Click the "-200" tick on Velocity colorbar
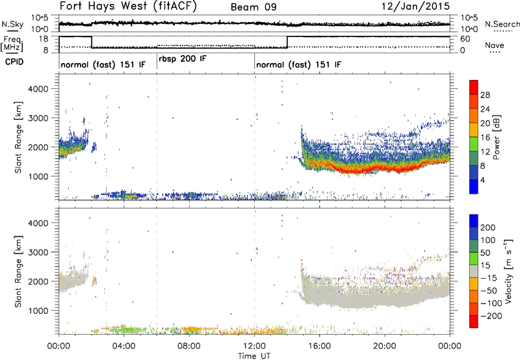The height and width of the screenshot is (360, 520). tap(491, 316)
